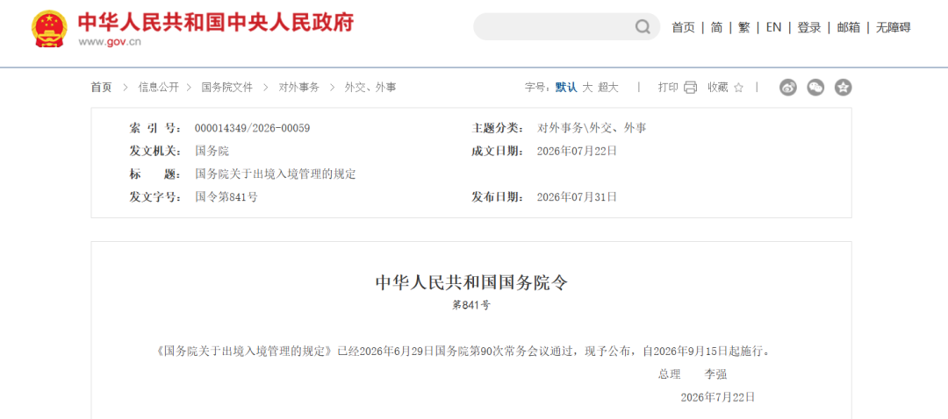The width and height of the screenshot is (948, 419).
Task: Click the search magnifier icon
Action: 642,26
